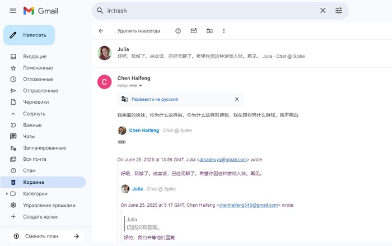Show trimmed content with ellipsis button
The width and height of the screenshot is (392, 246).
(x=122, y=142)
